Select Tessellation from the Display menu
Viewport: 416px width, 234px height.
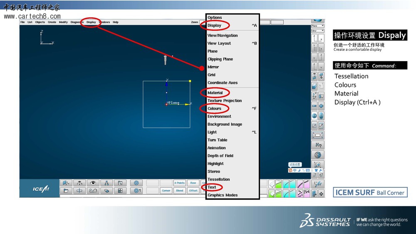218,179
